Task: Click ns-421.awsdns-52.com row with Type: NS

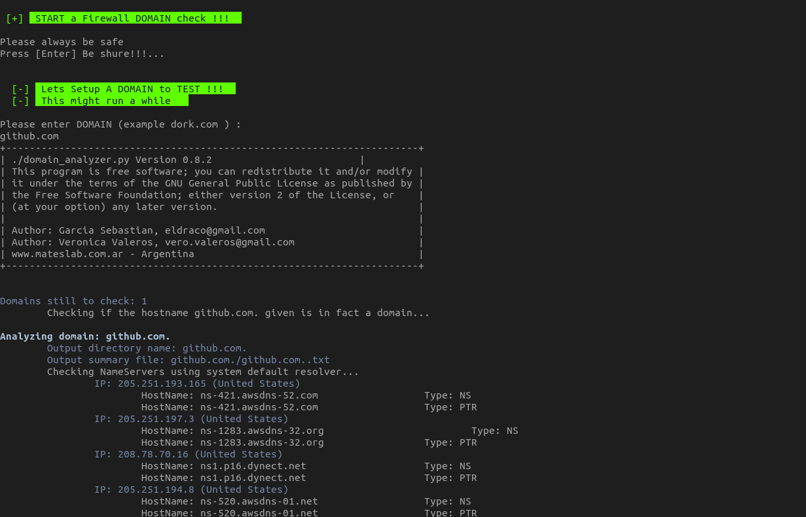Action: [306, 395]
